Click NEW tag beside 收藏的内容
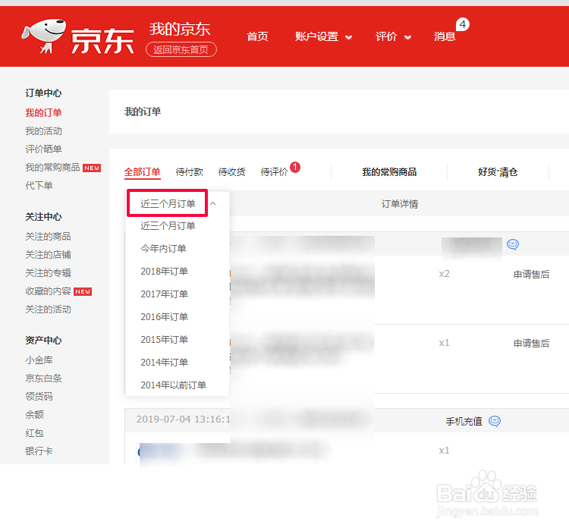 coord(83,291)
